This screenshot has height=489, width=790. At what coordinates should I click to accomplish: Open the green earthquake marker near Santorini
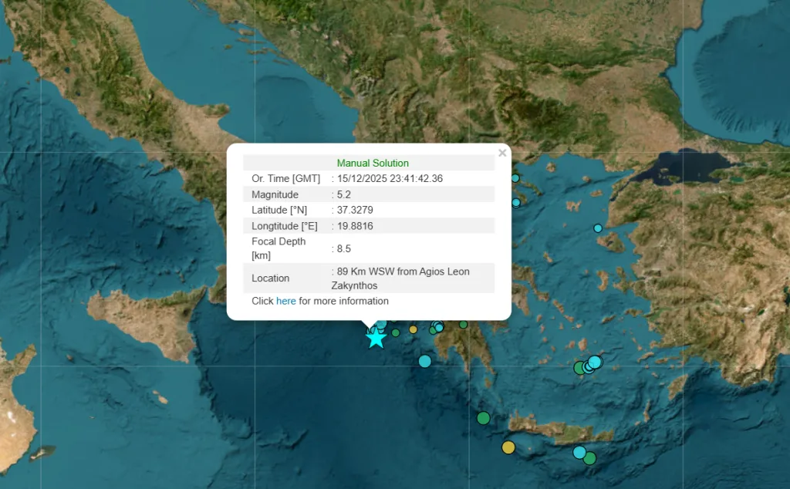[x=579, y=366]
